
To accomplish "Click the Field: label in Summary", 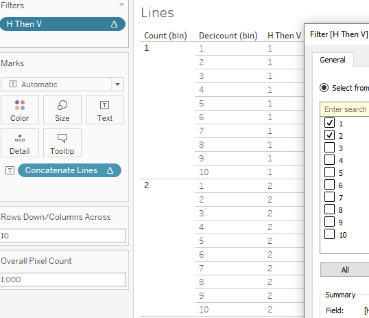I will (335, 310).
